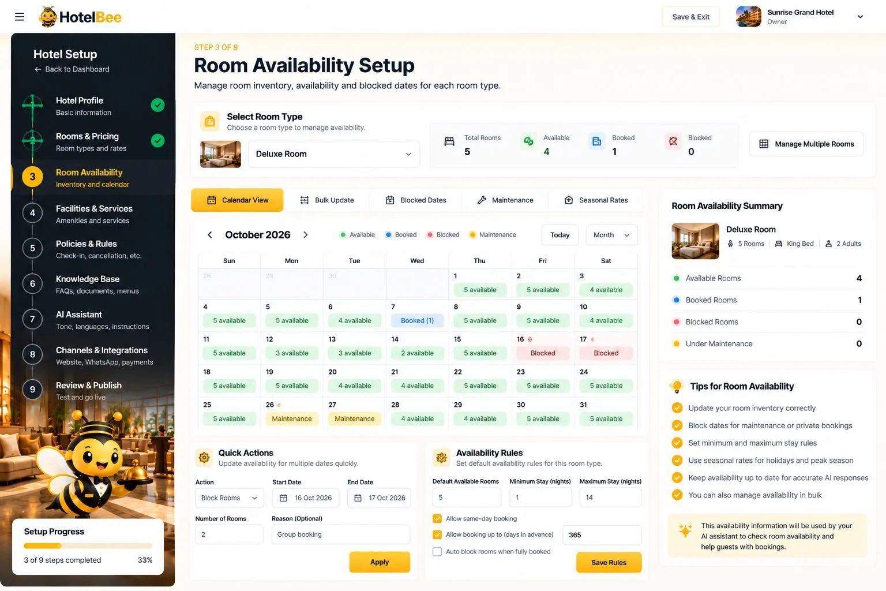
Task: Switch to Calendar View tab
Action: pyautogui.click(x=237, y=200)
